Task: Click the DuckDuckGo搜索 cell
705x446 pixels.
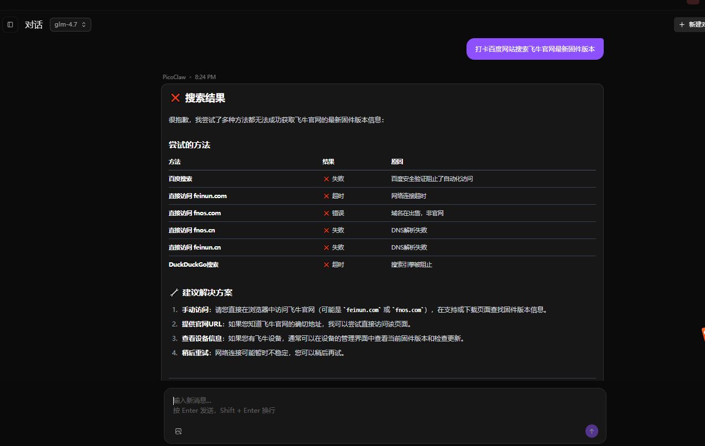Action: [194, 265]
